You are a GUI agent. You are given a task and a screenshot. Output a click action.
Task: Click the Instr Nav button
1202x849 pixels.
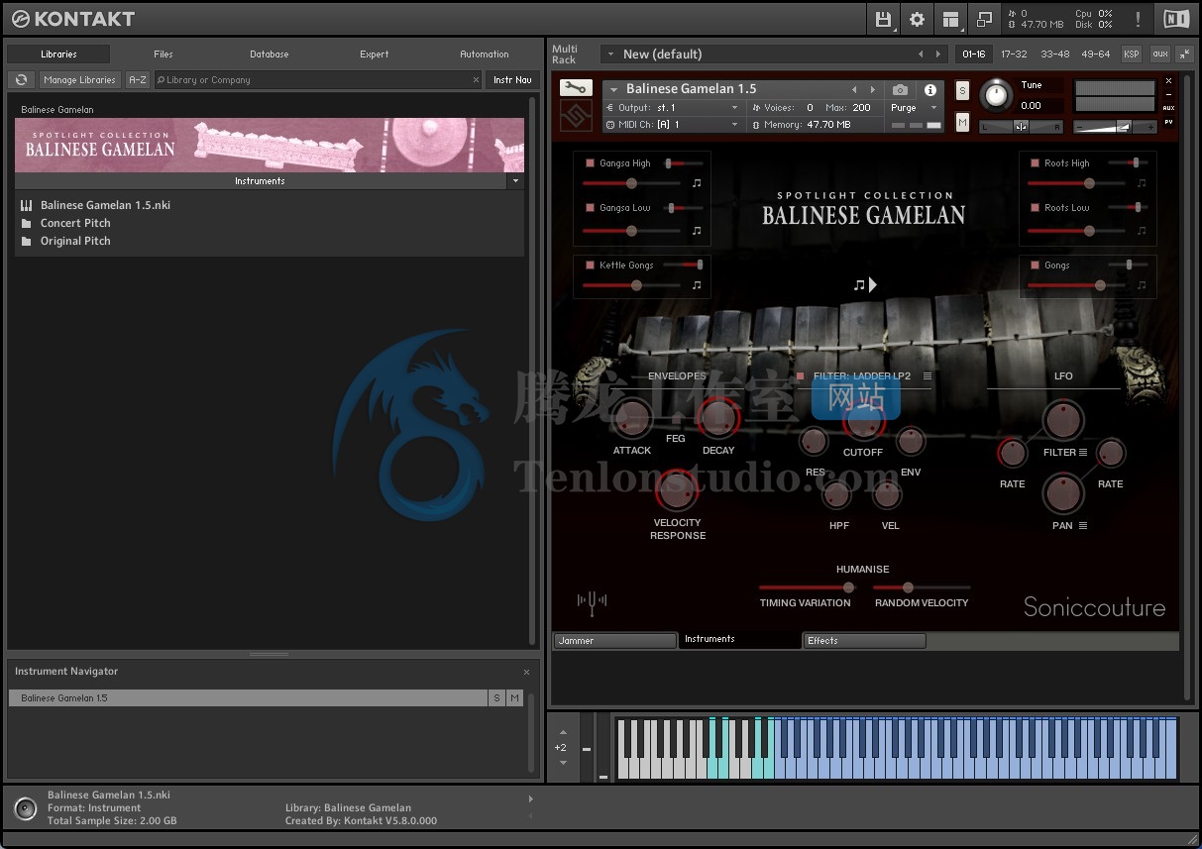(512, 80)
